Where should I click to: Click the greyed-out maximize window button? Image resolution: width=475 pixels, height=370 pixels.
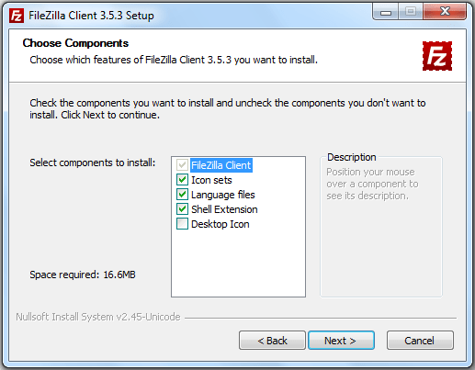point(411,12)
